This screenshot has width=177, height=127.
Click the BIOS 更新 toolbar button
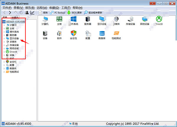pos(74,12)
